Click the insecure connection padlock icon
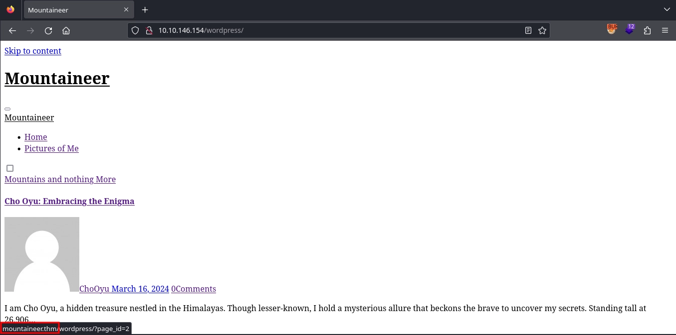Image resolution: width=676 pixels, height=335 pixels. click(148, 31)
